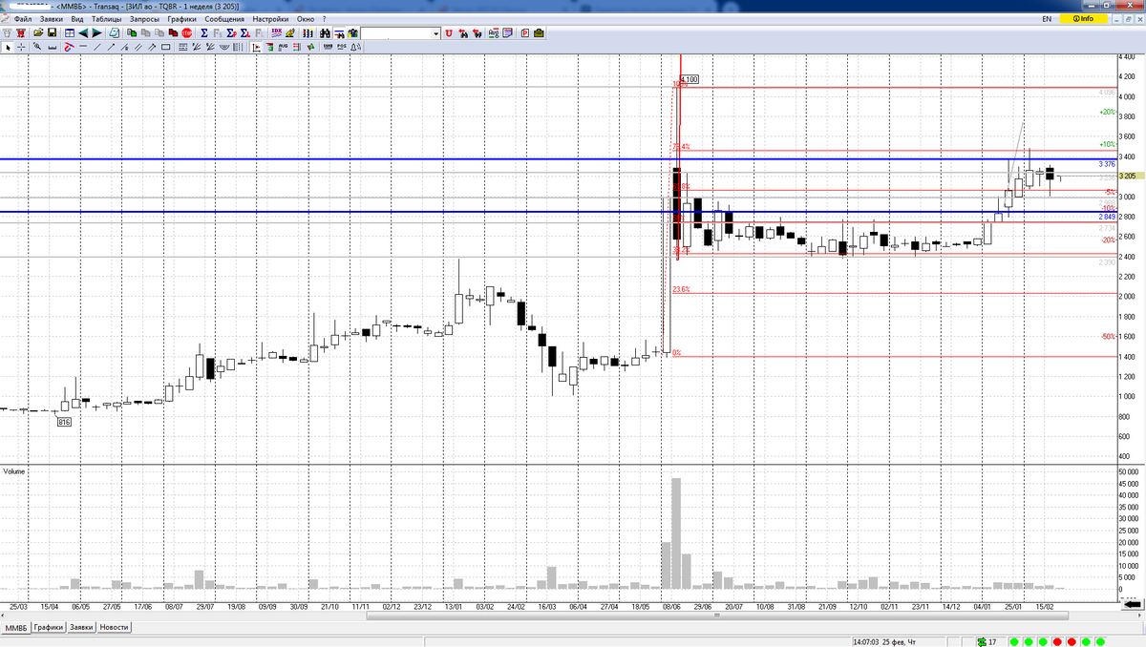The width and height of the screenshot is (1146, 647).
Task: Click the bell alert toolbar icon
Action: coord(355,47)
